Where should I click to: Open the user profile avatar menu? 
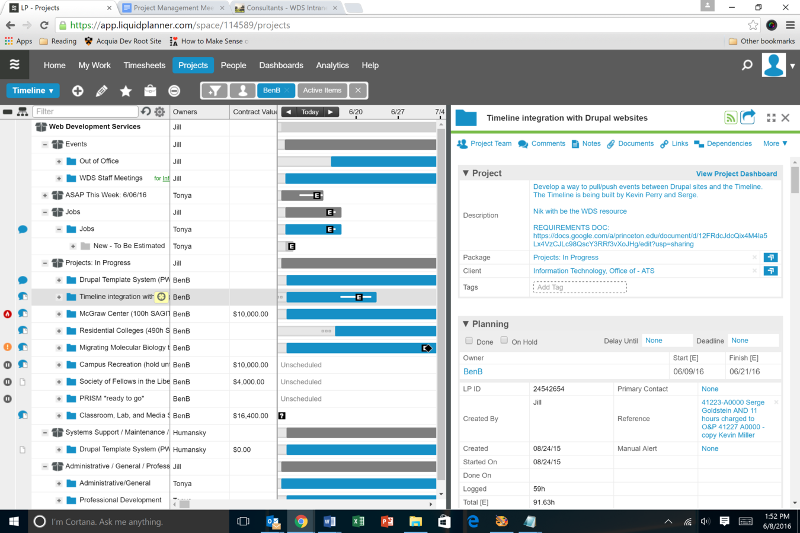click(774, 65)
